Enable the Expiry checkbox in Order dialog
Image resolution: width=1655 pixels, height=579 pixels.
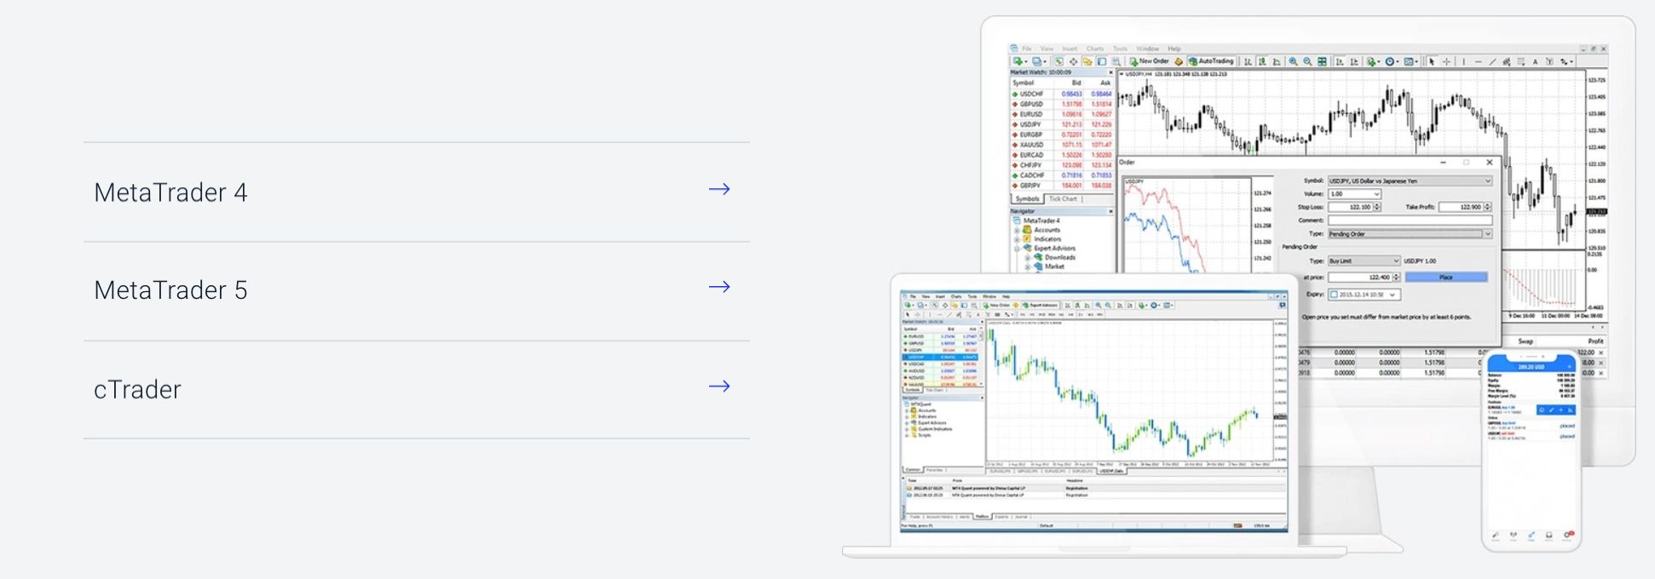click(1334, 295)
